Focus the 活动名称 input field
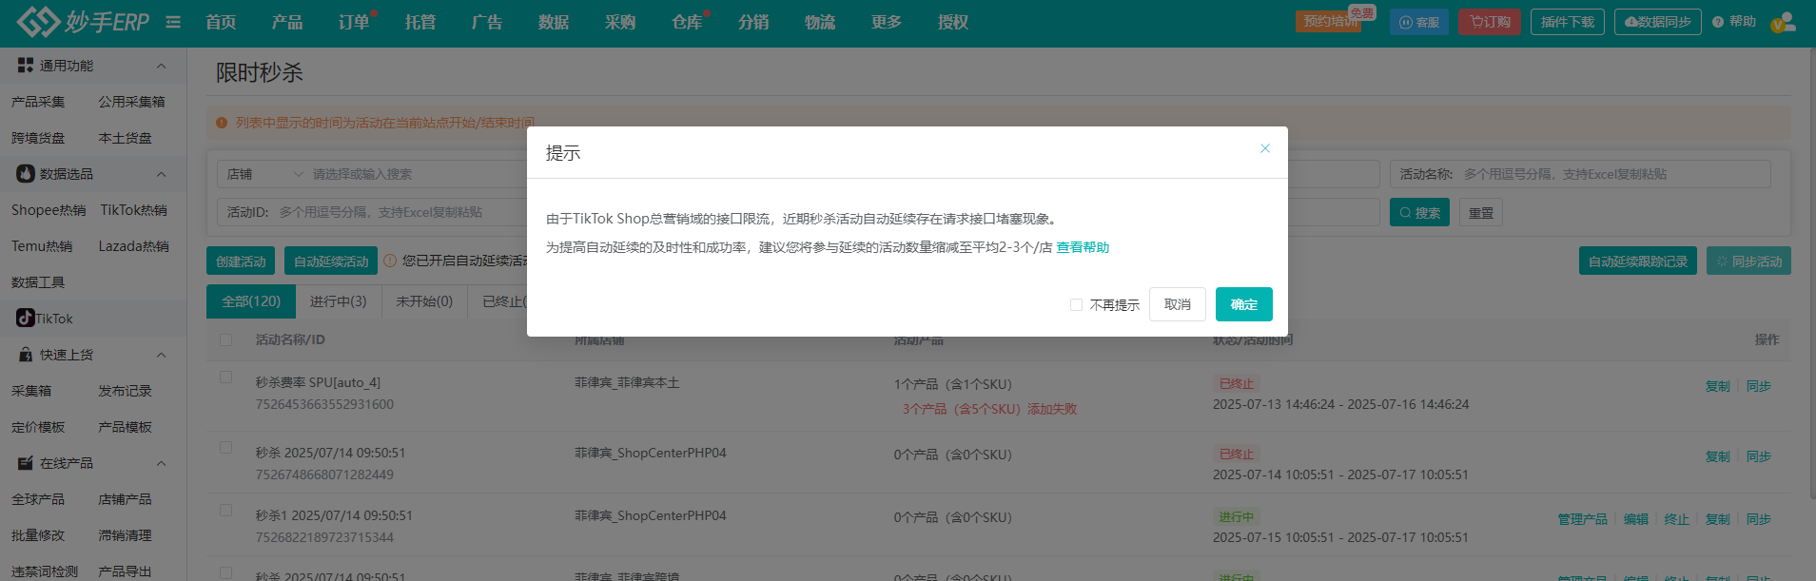 coord(1579,174)
